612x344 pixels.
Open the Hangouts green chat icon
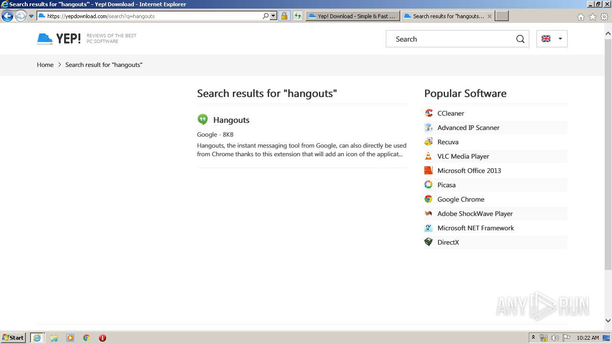pyautogui.click(x=203, y=119)
